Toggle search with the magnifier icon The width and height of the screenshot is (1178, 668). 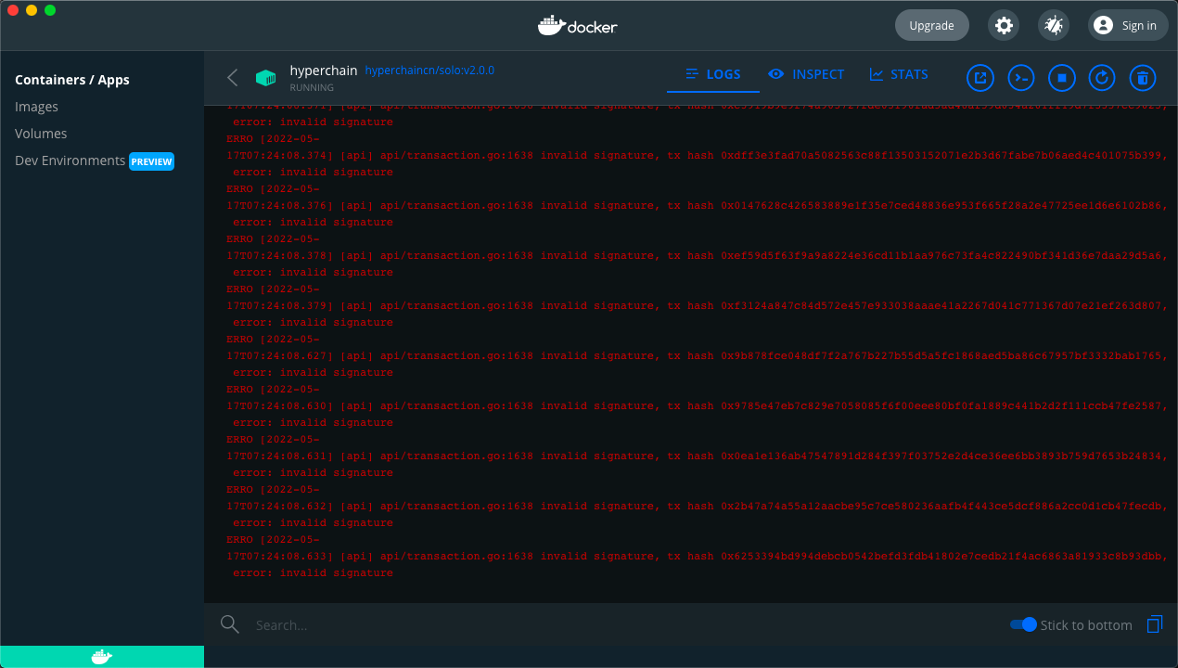tap(229, 624)
